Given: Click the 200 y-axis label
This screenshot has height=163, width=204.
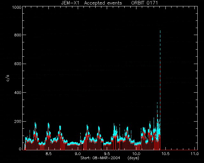Looking at the screenshot, I should [18, 121].
